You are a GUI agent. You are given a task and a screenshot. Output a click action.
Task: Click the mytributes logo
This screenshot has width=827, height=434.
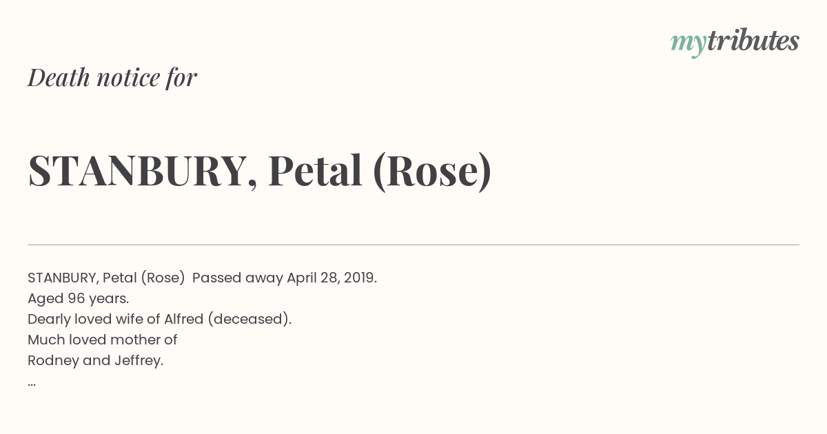pos(735,42)
